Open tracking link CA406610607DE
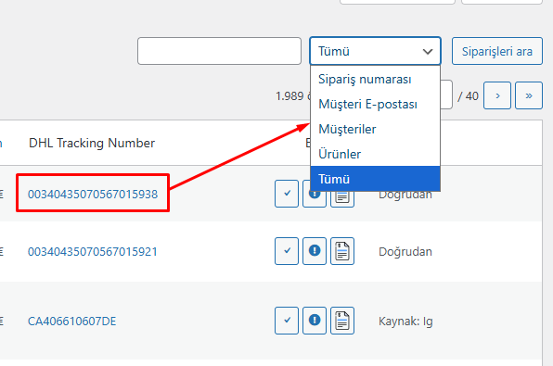This screenshot has height=366, width=553. pyautogui.click(x=72, y=322)
